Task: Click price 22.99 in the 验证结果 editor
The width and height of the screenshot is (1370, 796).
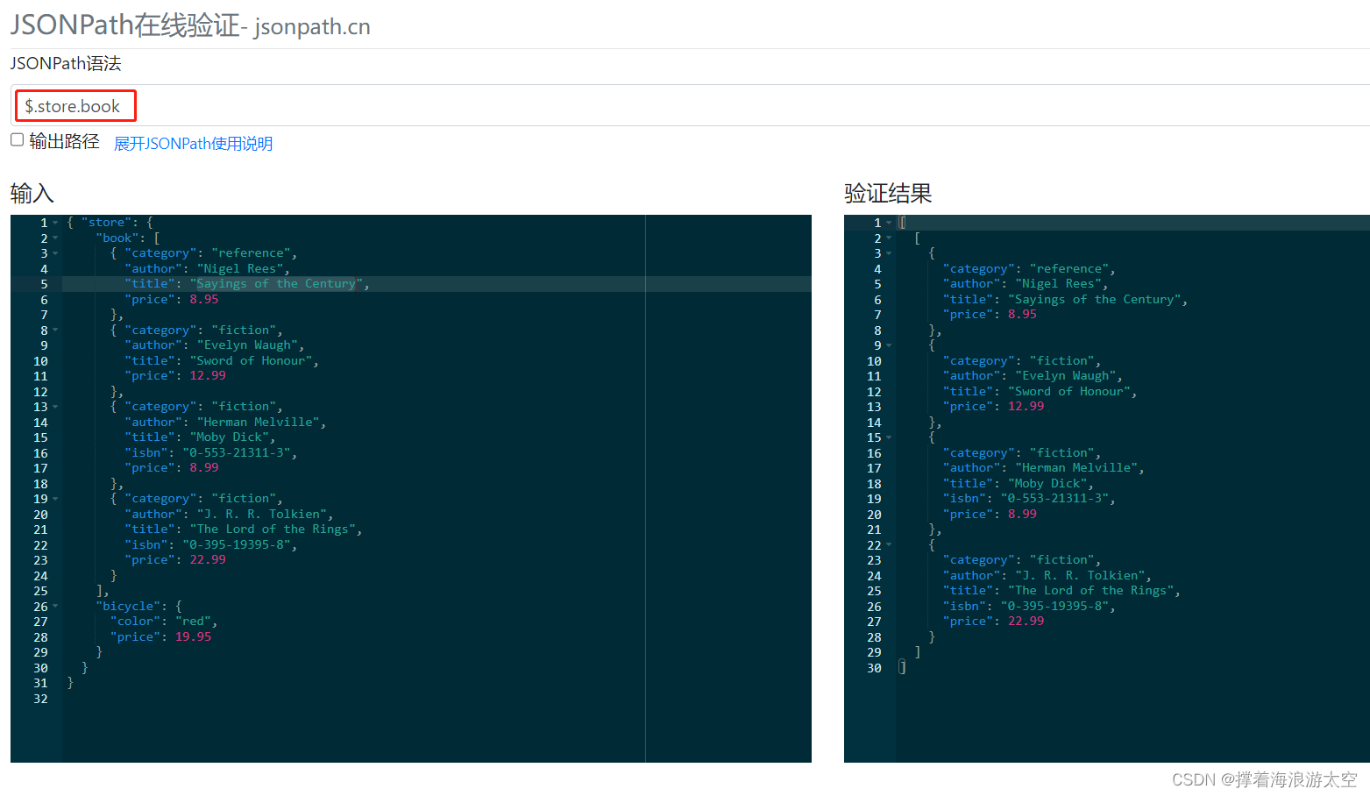Action: point(1026,622)
